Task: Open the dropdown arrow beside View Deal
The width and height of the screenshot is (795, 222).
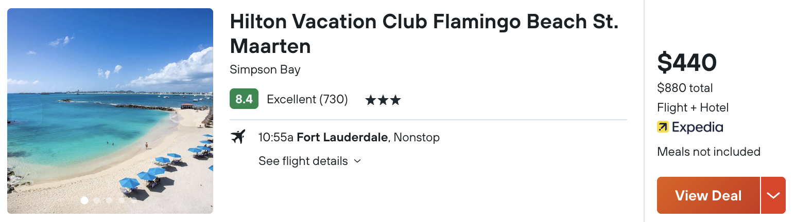Action: point(773,195)
